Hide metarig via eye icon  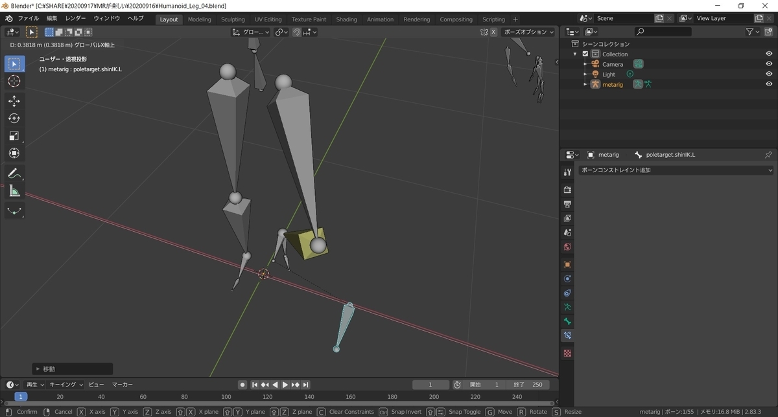[769, 84]
